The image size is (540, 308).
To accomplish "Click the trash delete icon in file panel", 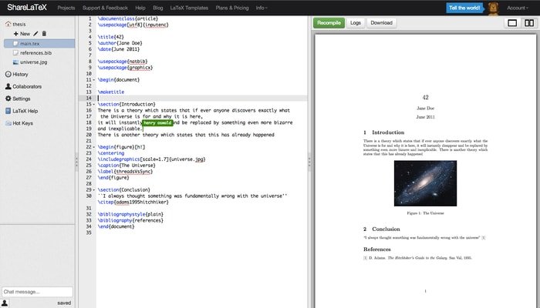I will 44,33.
